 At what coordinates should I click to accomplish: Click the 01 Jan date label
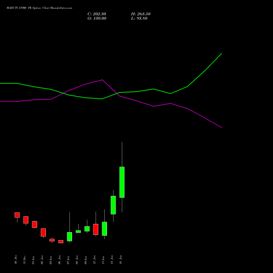point(33,260)
